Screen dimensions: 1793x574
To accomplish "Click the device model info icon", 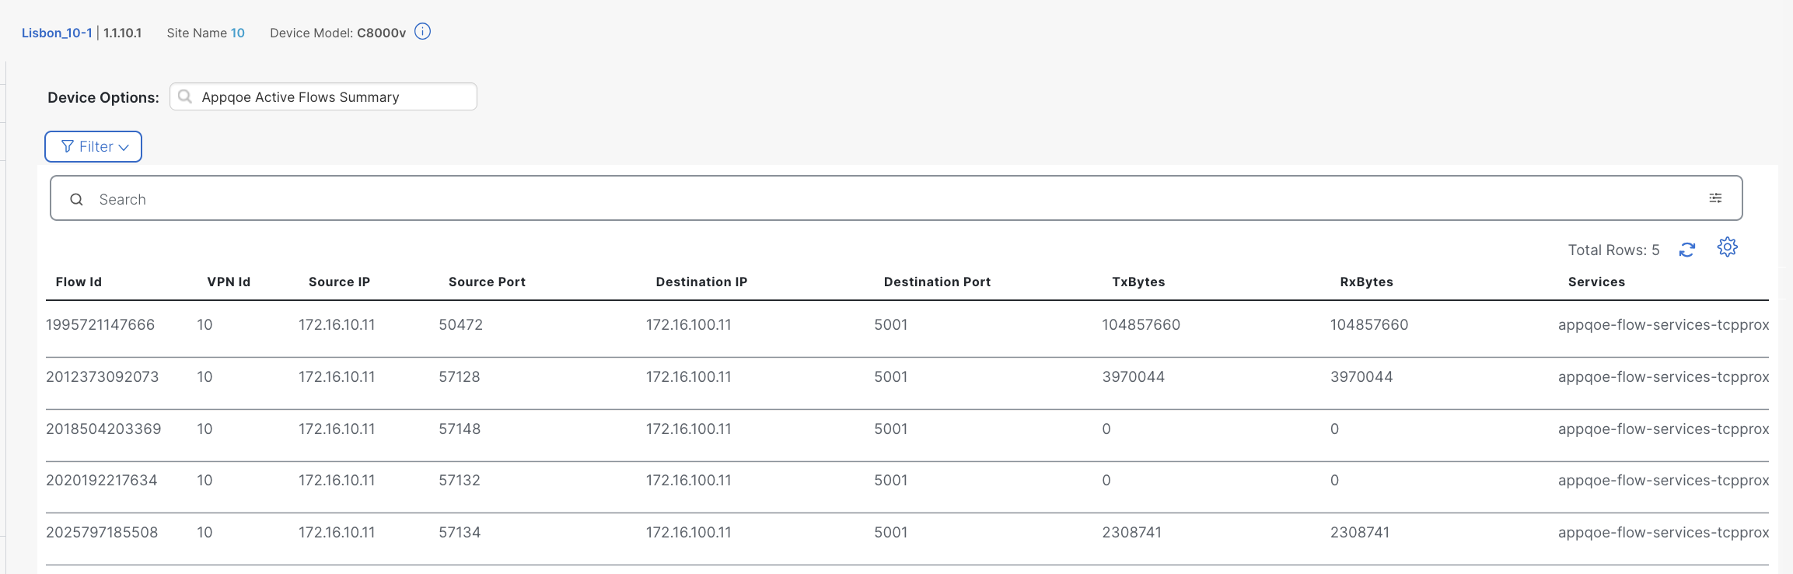I will 422,32.
